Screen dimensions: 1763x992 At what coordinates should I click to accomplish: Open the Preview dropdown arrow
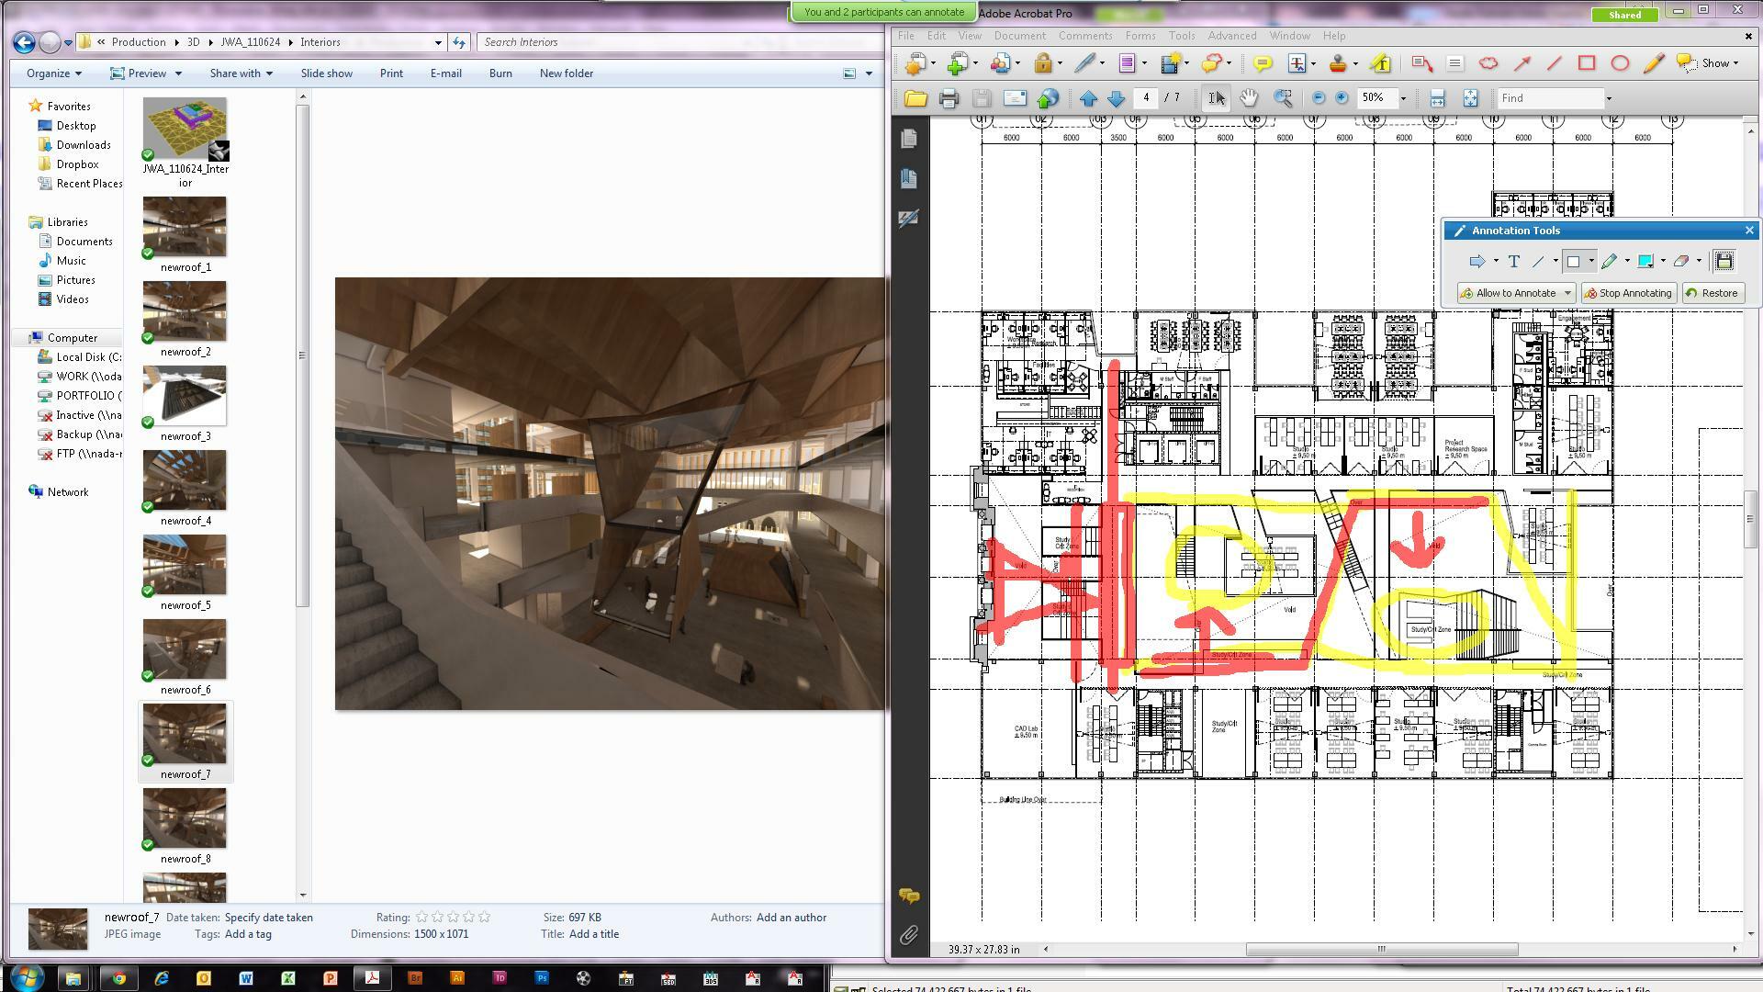[178, 73]
